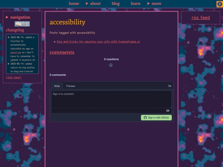Click the comment text area
This screenshot has height=167, width=223.
point(111,99)
